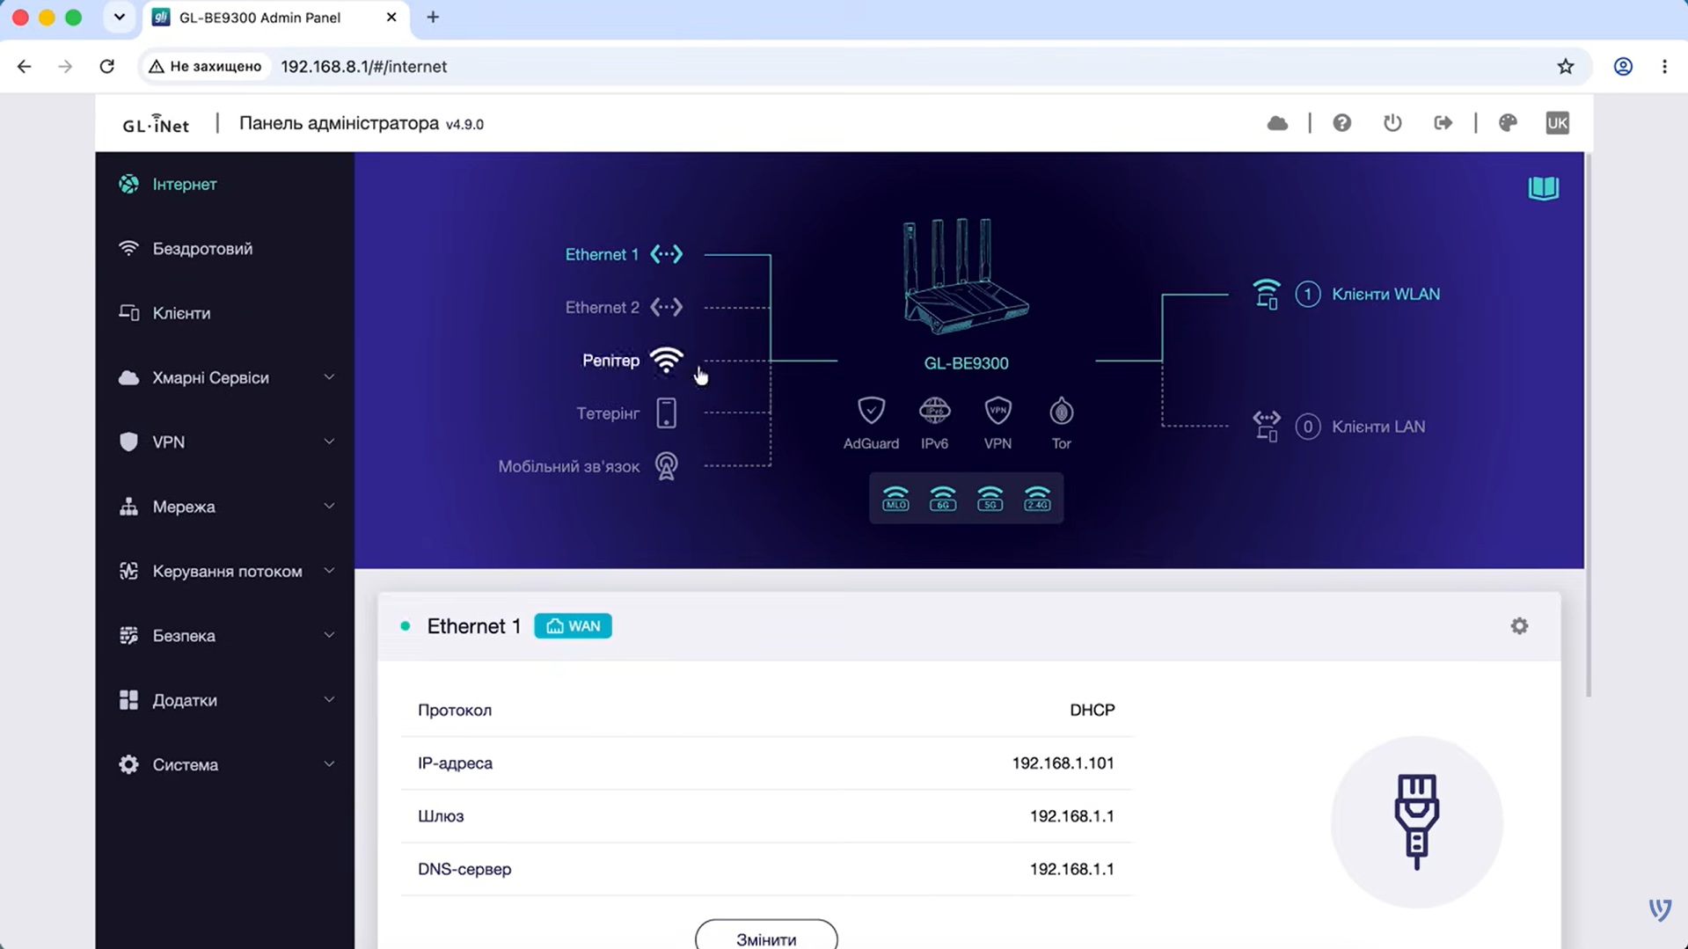
Task: Open the browser three-dot menu
Action: pyautogui.click(x=1664, y=67)
